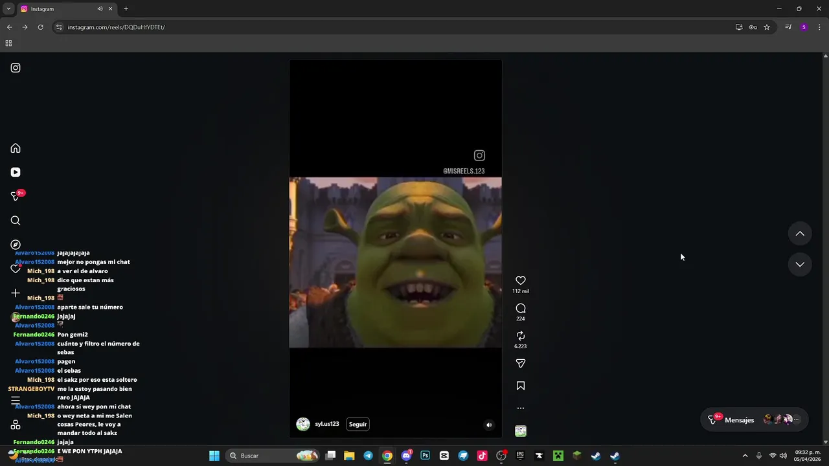The height and width of the screenshot is (466, 829).
Task: Open File Explorer from taskbar
Action: (349, 456)
